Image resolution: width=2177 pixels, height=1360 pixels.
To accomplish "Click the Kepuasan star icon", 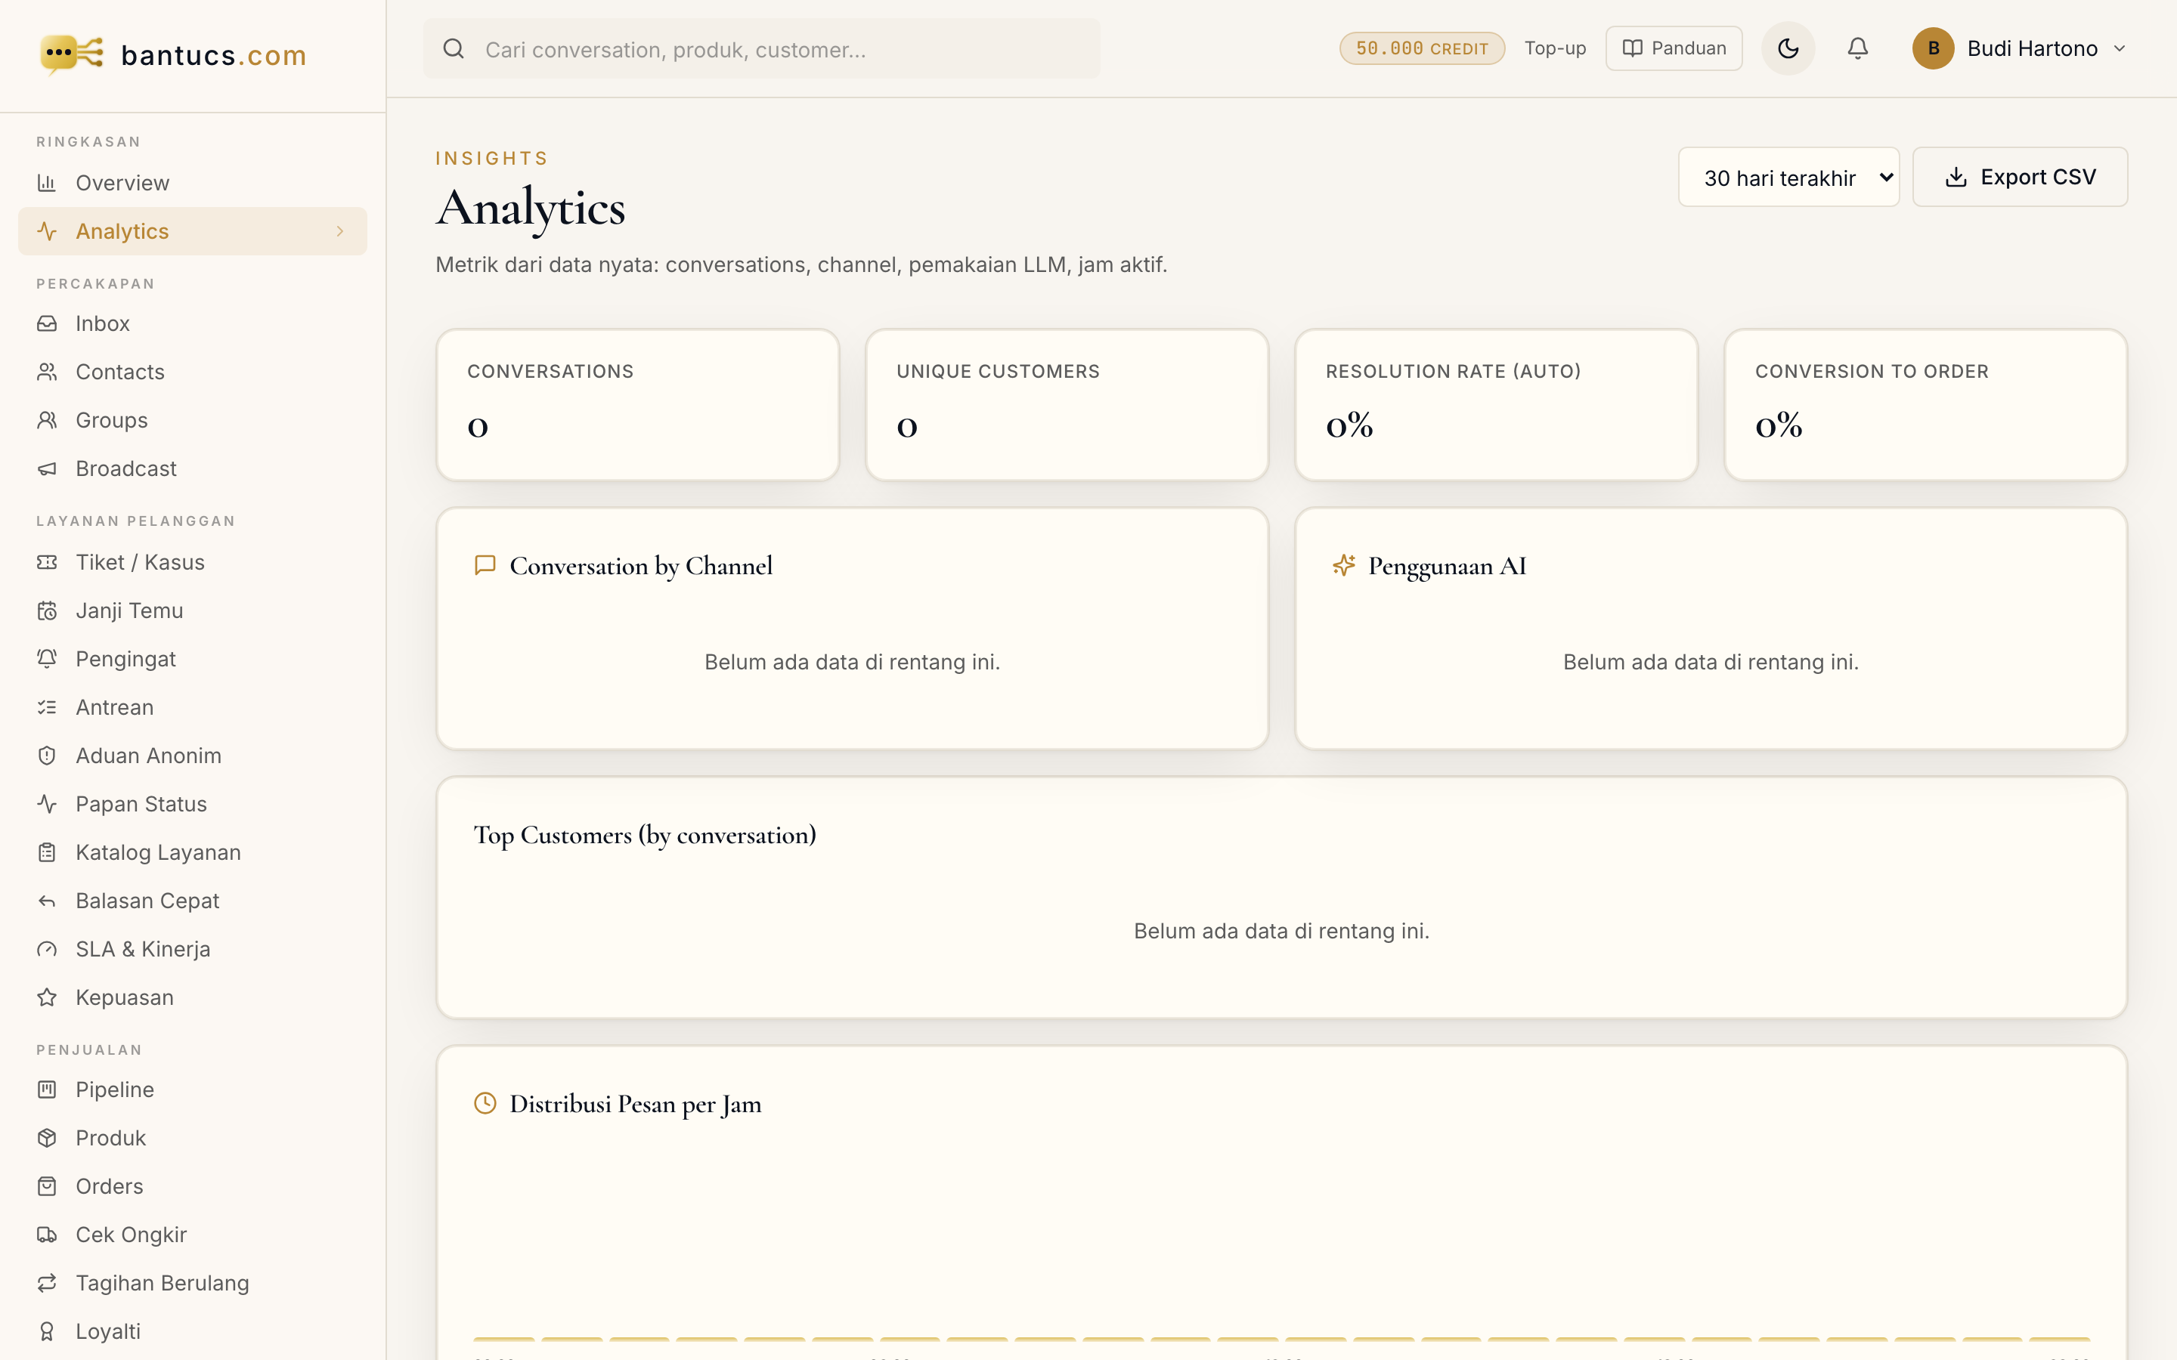I will (x=47, y=997).
